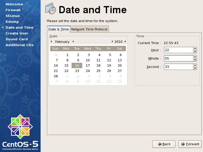Select day 25 in calendar
Image resolution: width=203 pixels, height=152 pixels.
coord(98,71)
